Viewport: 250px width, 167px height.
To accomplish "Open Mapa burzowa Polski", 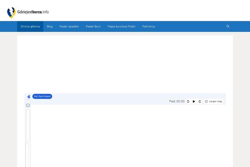I will [121, 27].
